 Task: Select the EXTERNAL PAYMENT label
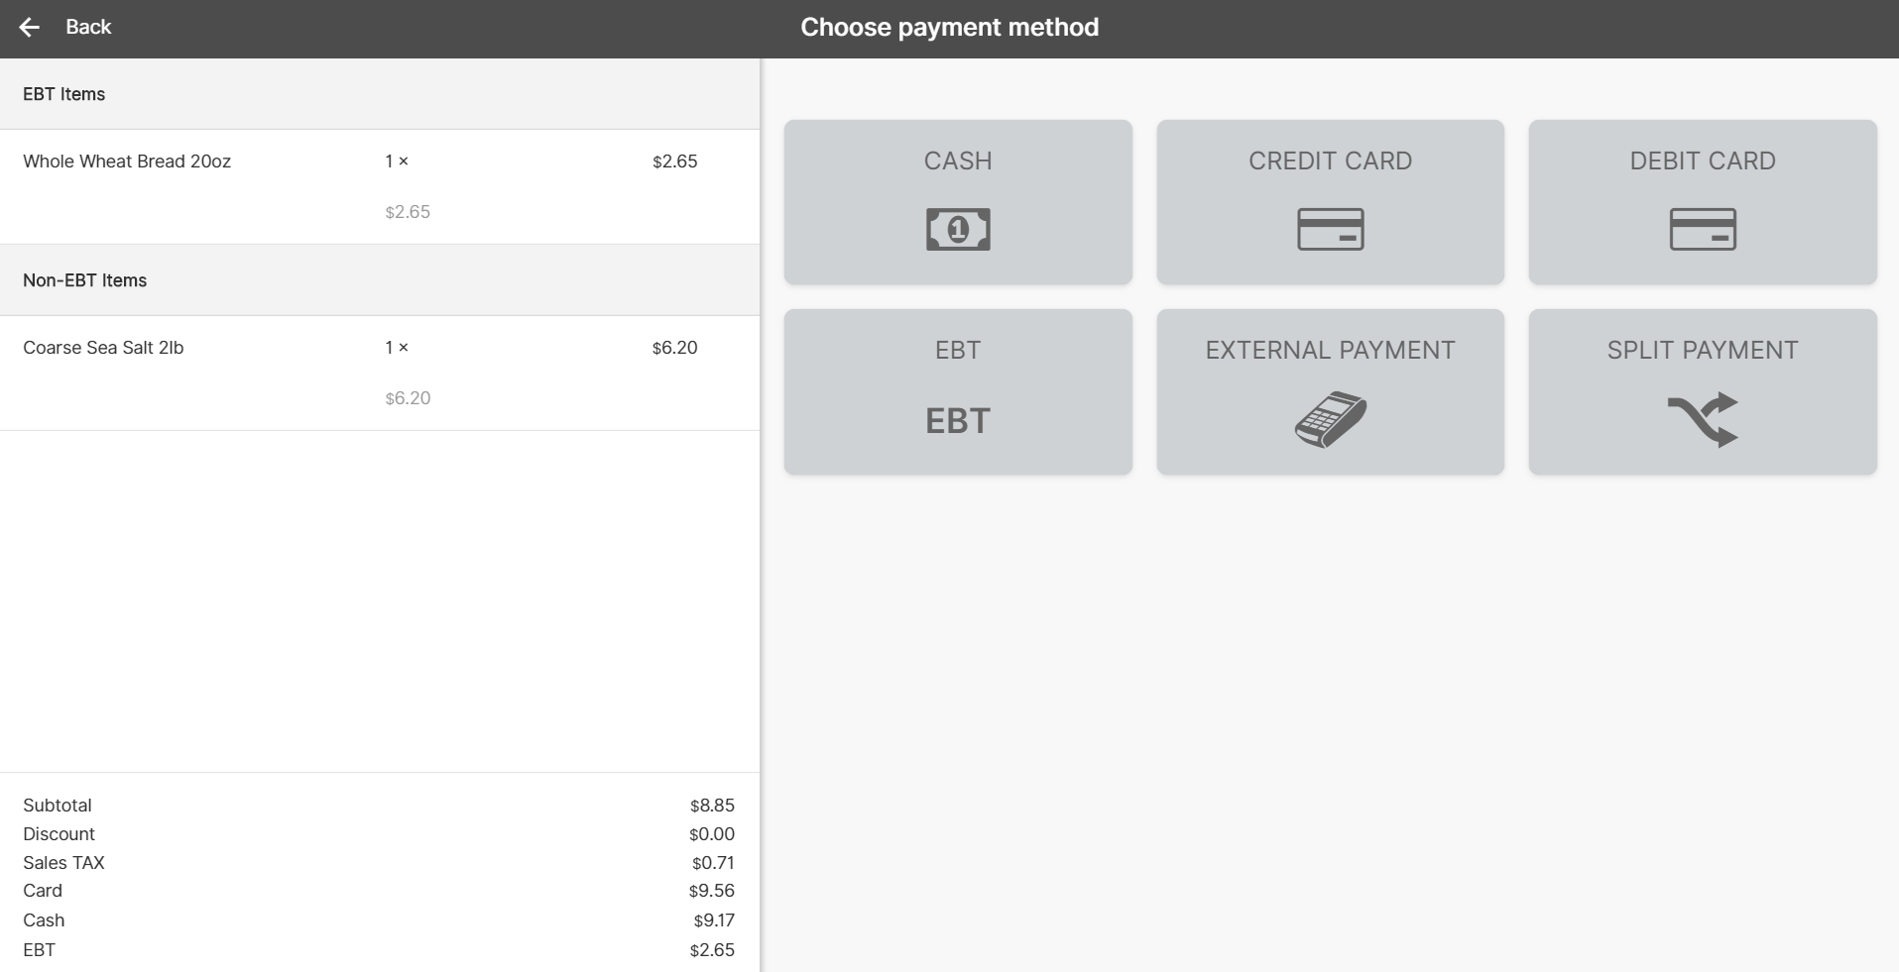click(1330, 350)
